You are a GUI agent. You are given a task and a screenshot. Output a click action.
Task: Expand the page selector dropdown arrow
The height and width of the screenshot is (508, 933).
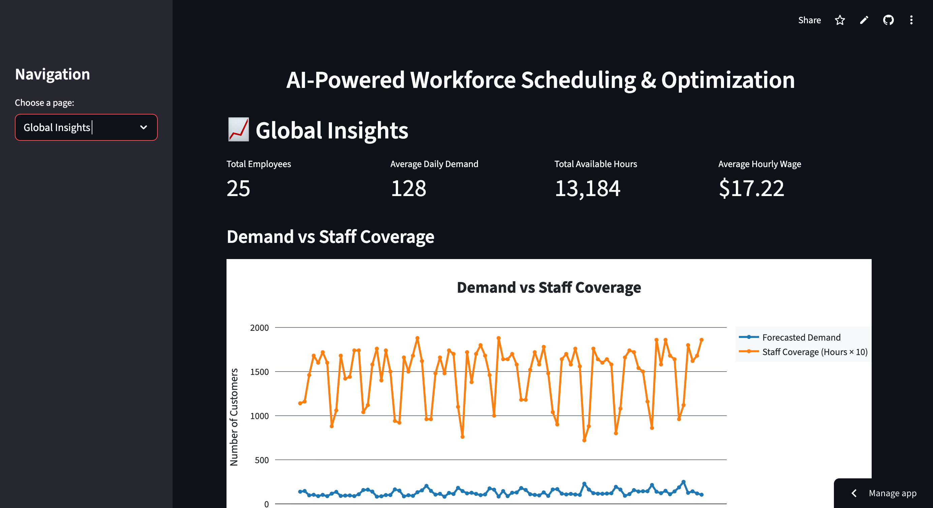pyautogui.click(x=144, y=127)
